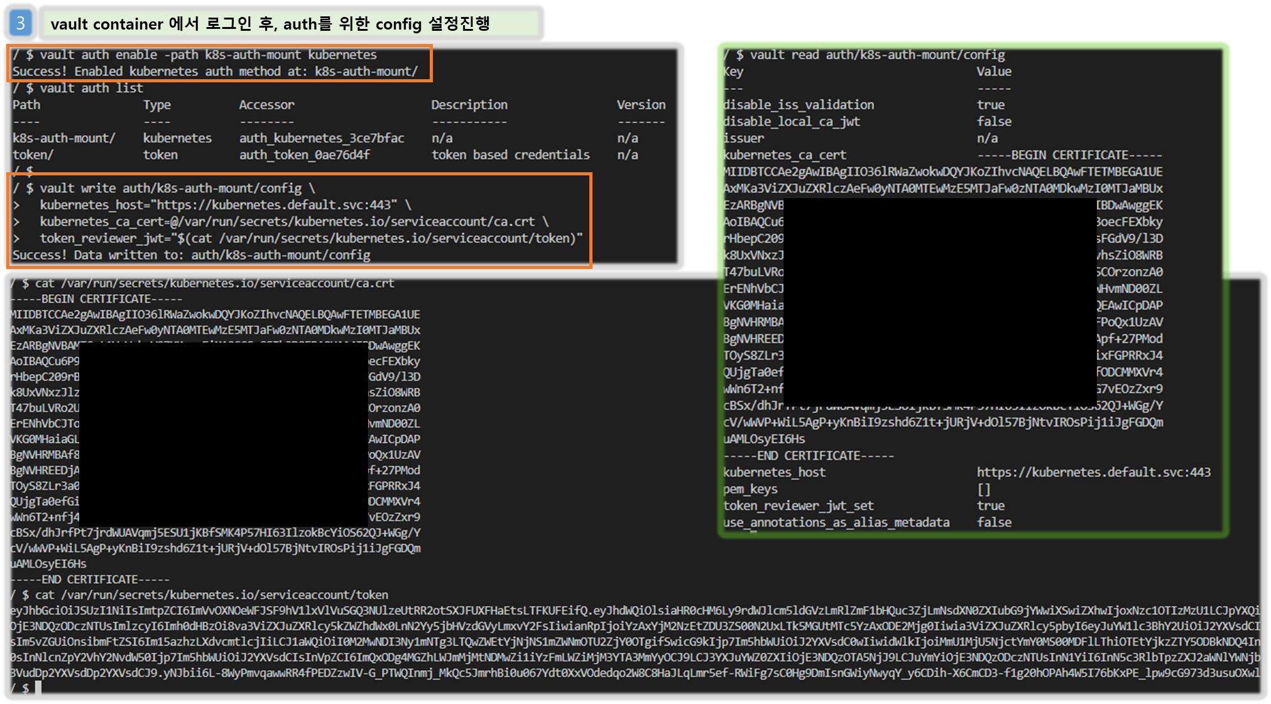Click the 'uAMLOsyEI6Hs' line in bottom terminal
The height and width of the screenshot is (704, 1271).
point(48,564)
